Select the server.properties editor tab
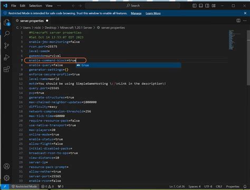The image size is (250, 190). point(32,21)
